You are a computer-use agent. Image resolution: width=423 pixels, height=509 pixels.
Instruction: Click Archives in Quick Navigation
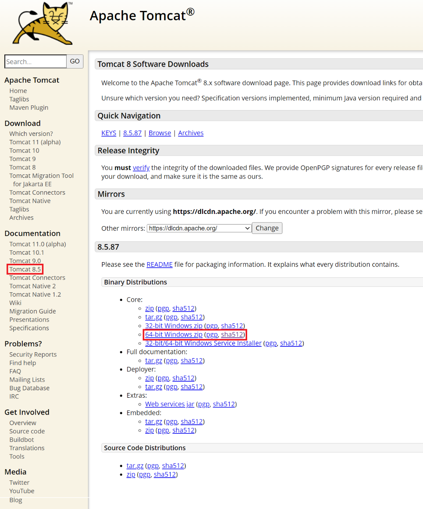coord(191,133)
